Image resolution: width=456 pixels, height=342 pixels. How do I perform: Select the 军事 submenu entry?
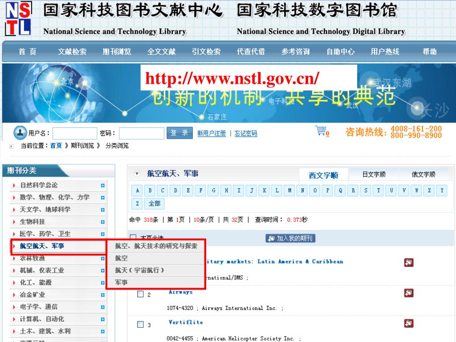156,282
